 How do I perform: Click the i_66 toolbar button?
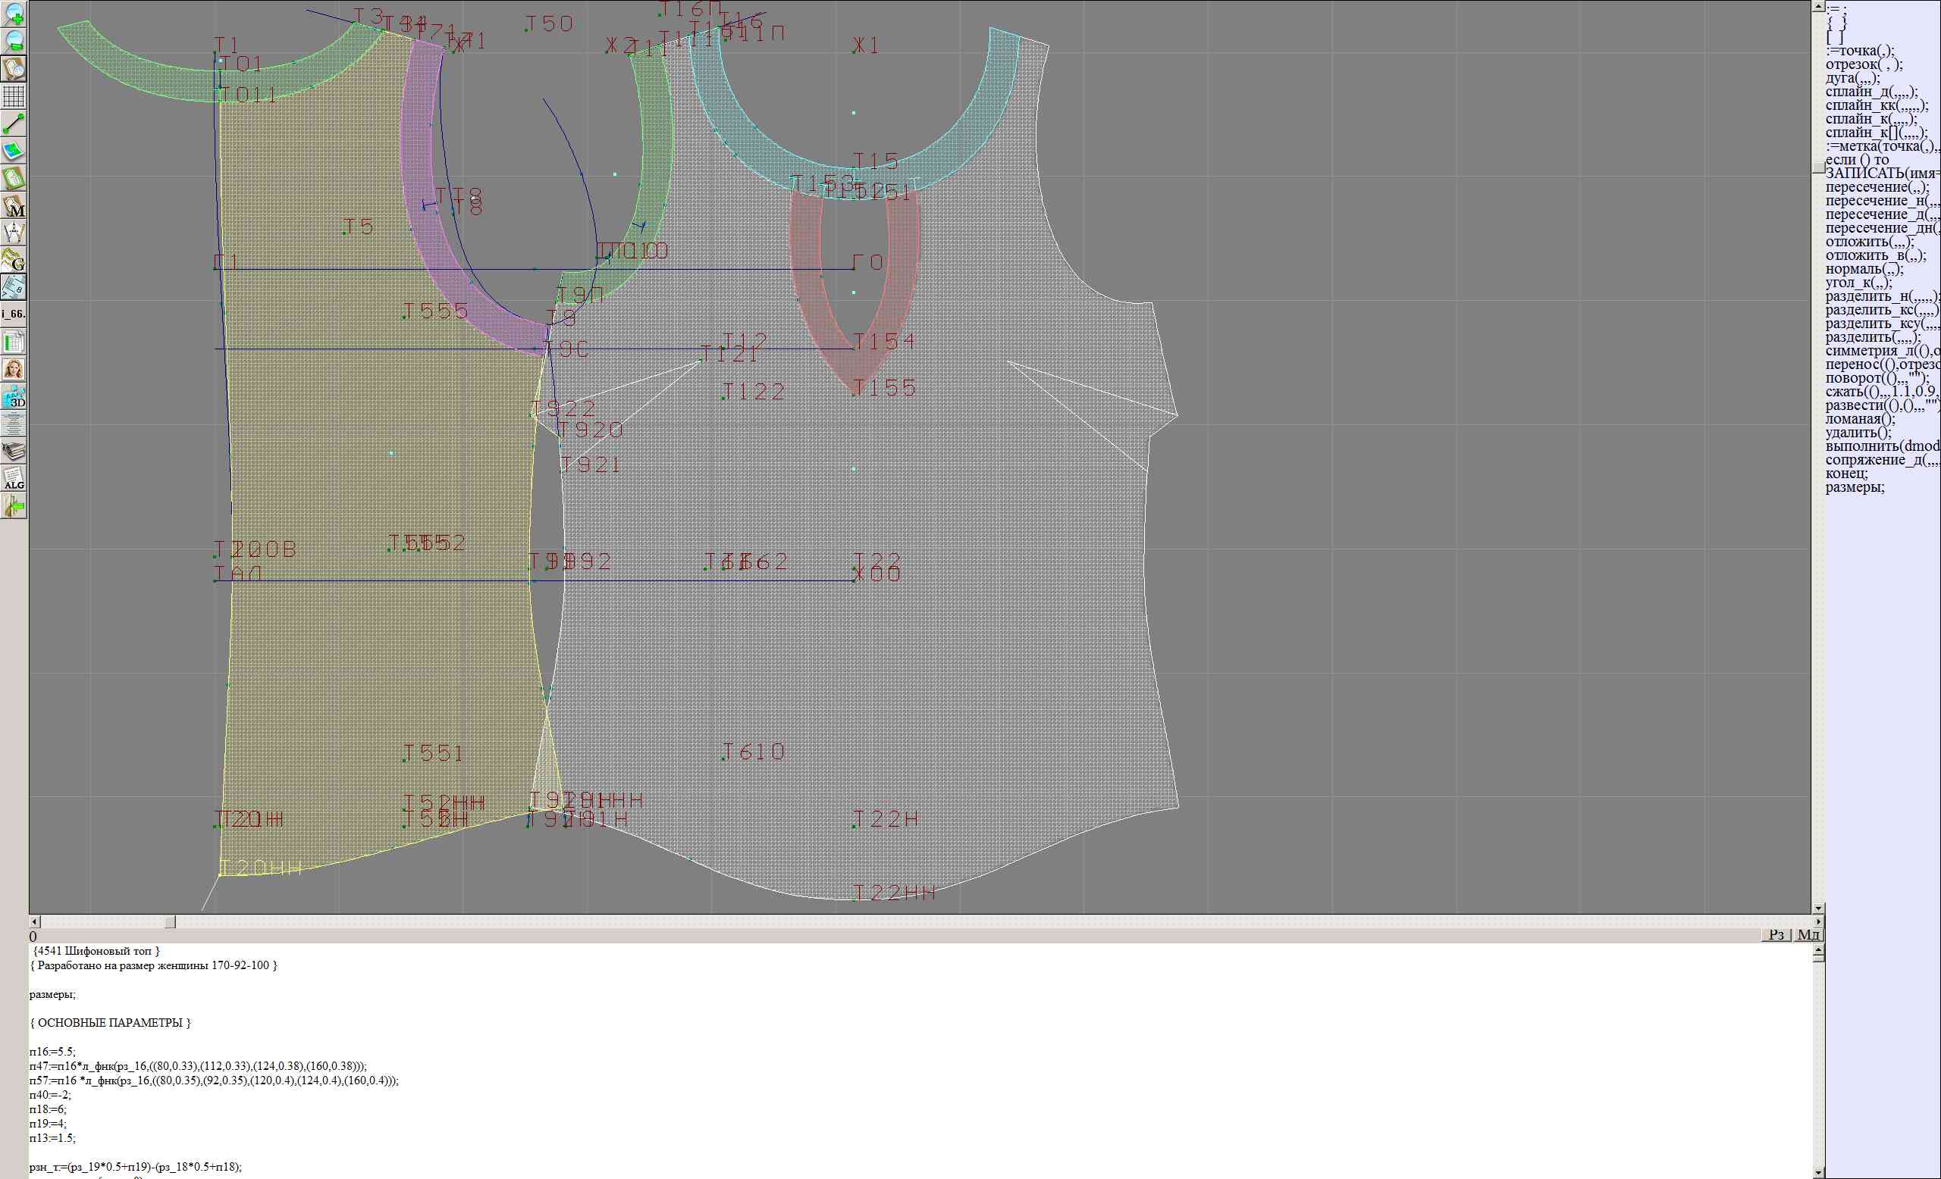click(x=14, y=314)
